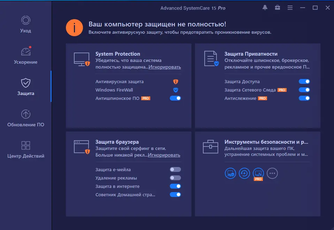334x230 pixels.
Task: Open the notifications bell icon
Action: [265, 8]
